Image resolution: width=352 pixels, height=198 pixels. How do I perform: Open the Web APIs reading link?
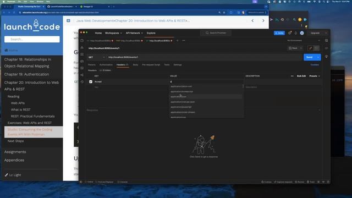coord(18,103)
